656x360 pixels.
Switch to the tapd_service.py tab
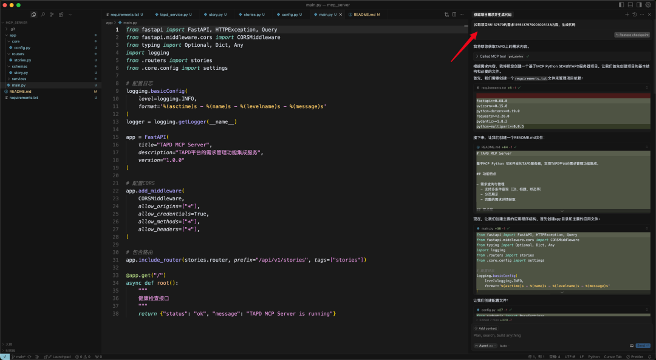point(173,15)
